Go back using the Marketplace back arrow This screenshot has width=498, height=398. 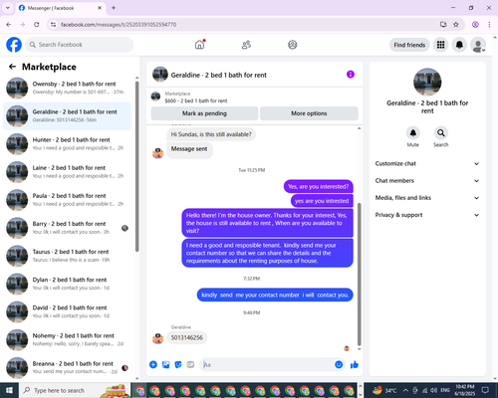click(12, 67)
